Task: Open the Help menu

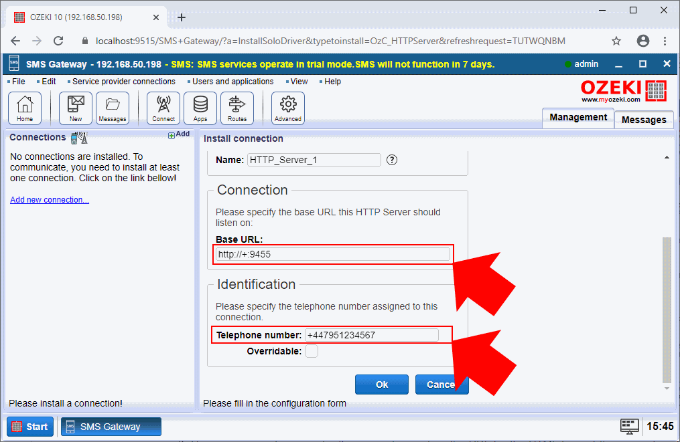Action: tap(332, 82)
